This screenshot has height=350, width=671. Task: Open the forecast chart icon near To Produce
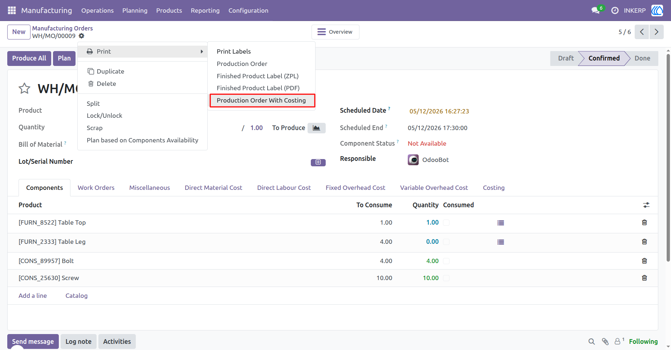(x=316, y=128)
